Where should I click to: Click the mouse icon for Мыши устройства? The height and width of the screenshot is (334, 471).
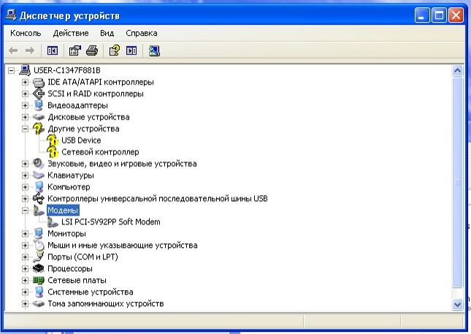39,246
